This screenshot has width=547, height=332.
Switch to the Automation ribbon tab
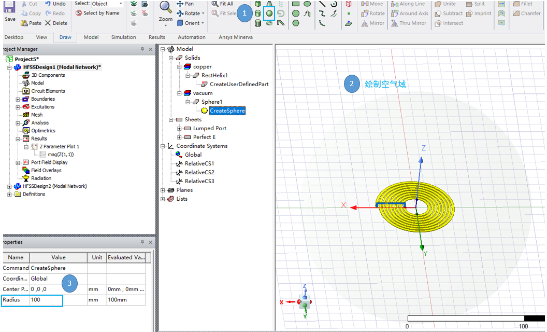click(x=192, y=37)
